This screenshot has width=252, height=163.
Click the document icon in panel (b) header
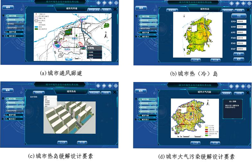tap(231, 3)
